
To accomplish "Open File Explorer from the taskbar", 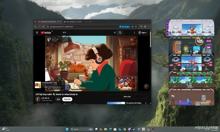I will tap(106, 129).
